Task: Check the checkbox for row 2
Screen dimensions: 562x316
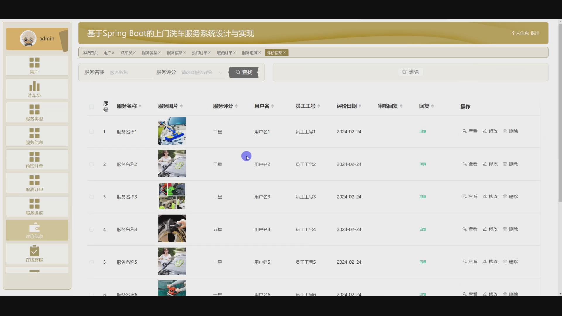Action: coord(91,164)
